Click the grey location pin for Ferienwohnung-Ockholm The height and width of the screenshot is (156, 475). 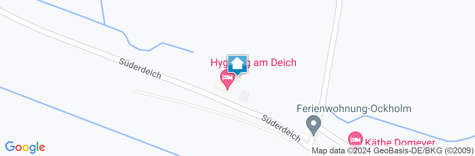[x=314, y=126]
